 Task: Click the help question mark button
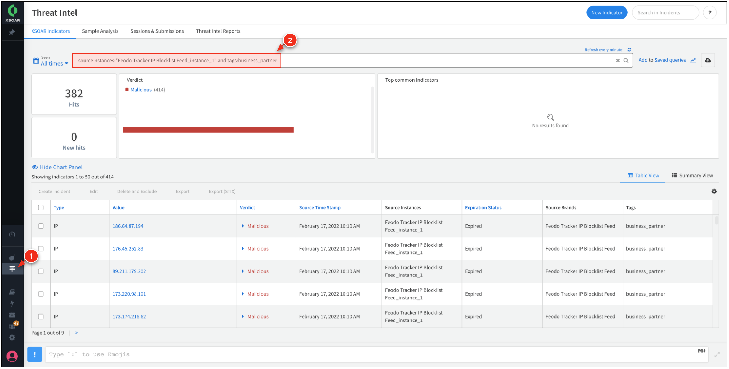(x=710, y=13)
